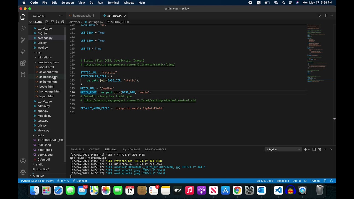This screenshot has height=199, width=354.
Task: Click the Python 3.8.2 interpreter in status bar
Action: [x=37, y=181]
